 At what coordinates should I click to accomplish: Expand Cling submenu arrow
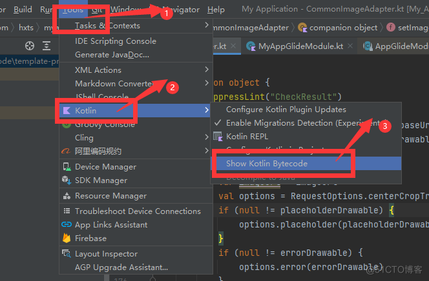pos(207,137)
